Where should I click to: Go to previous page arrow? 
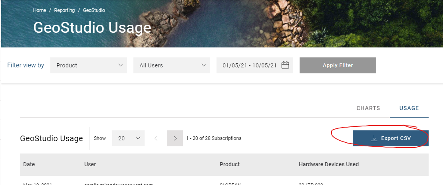pyautogui.click(x=156, y=138)
